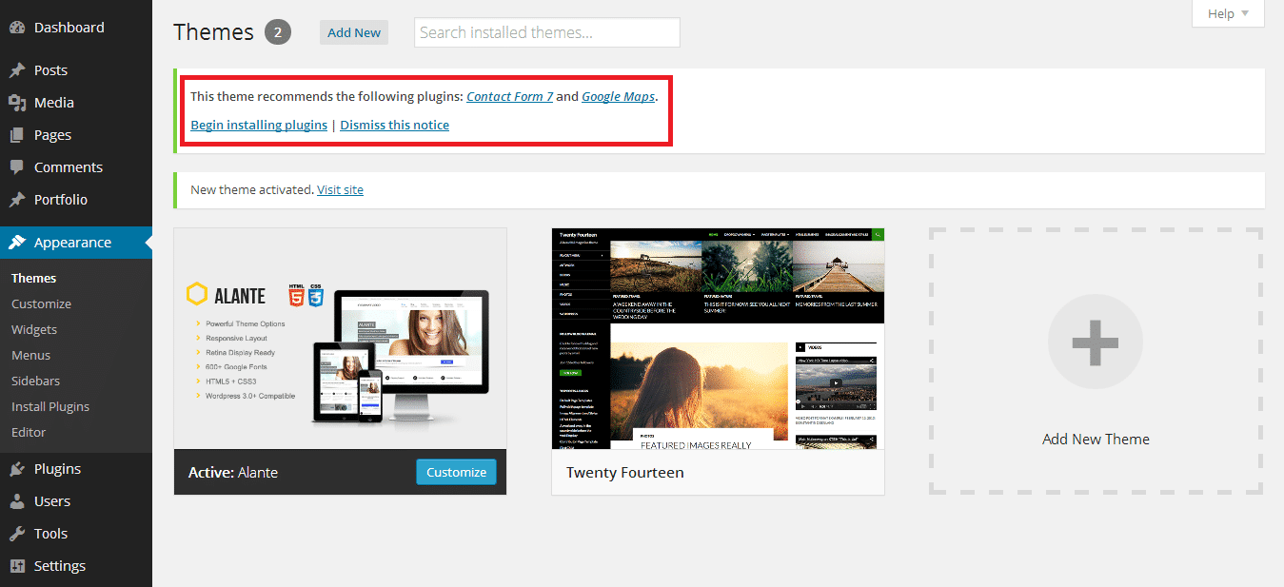
Task: Open the Sidebars submenu item
Action: 36,381
